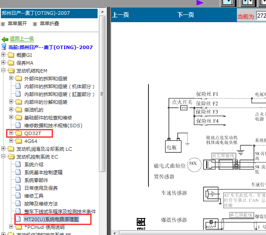266x235 pixels.
Task: Click folder icon of 保养MA
Action: [11, 63]
